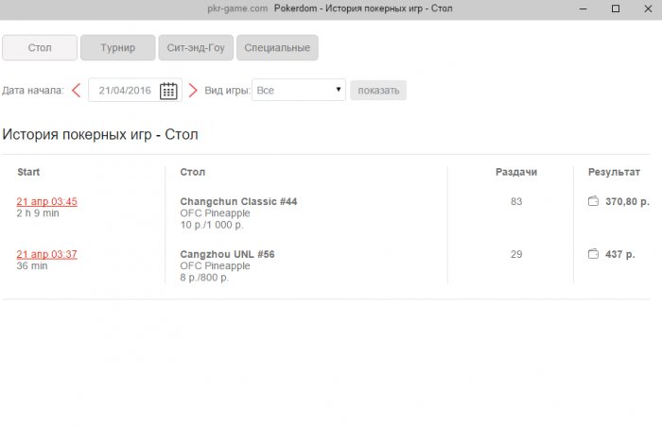Close the Pokerdom window
The height and width of the screenshot is (426, 662).
(x=648, y=9)
